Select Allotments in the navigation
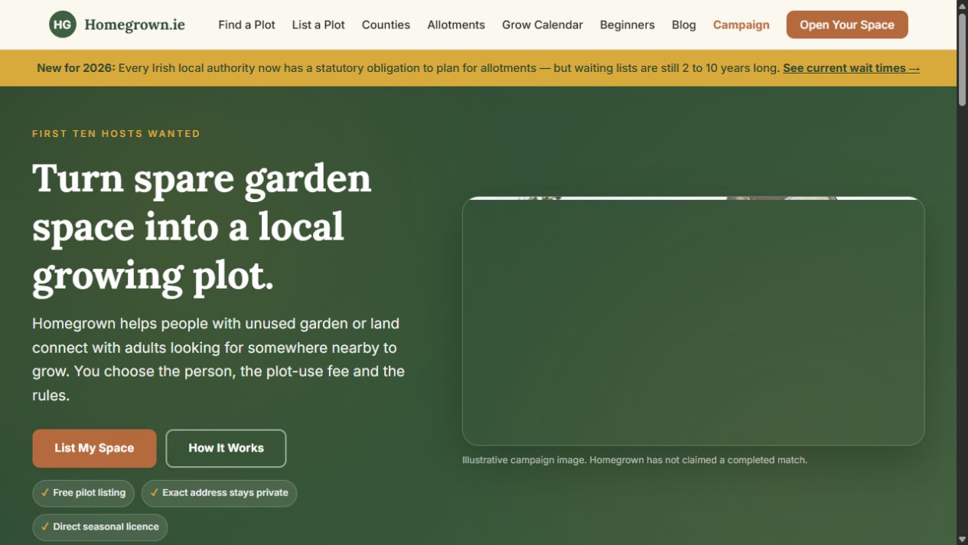 click(456, 24)
